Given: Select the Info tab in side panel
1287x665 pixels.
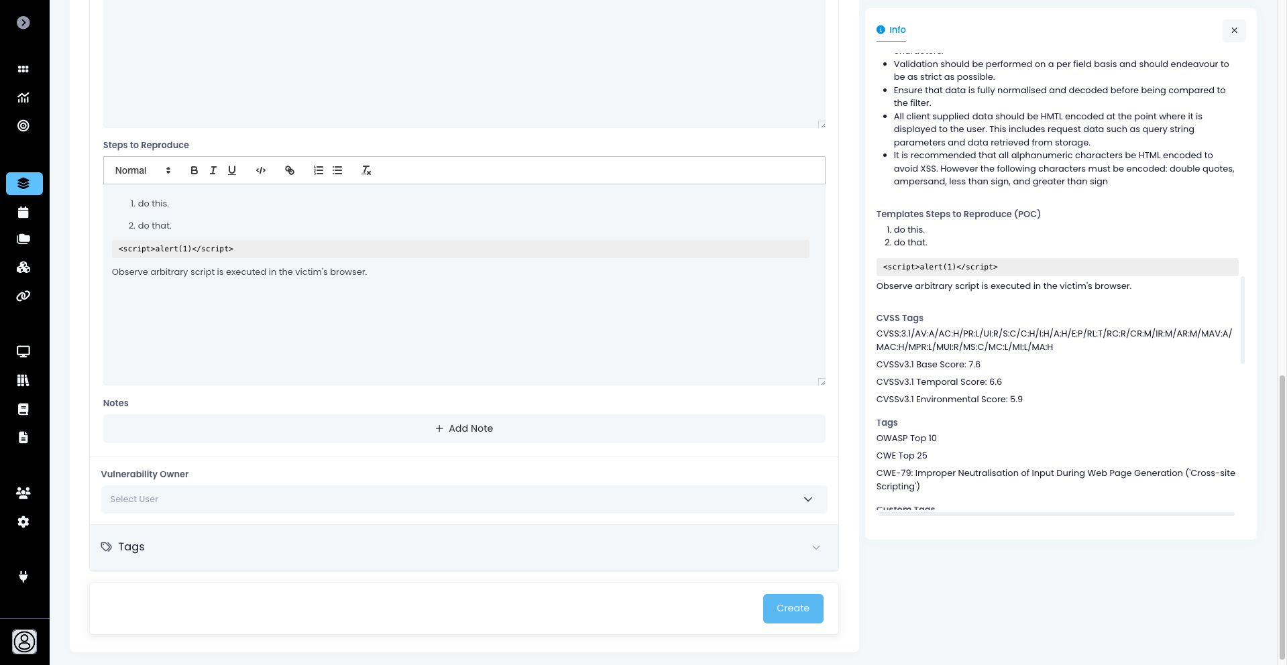Looking at the screenshot, I should [891, 30].
